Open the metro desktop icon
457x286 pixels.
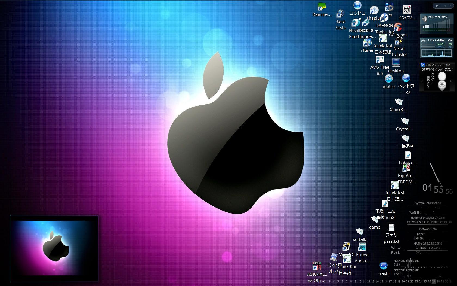(x=388, y=79)
